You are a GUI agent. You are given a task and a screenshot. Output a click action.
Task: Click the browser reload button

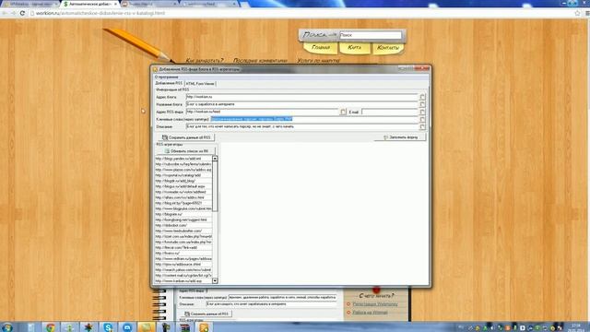[22, 13]
